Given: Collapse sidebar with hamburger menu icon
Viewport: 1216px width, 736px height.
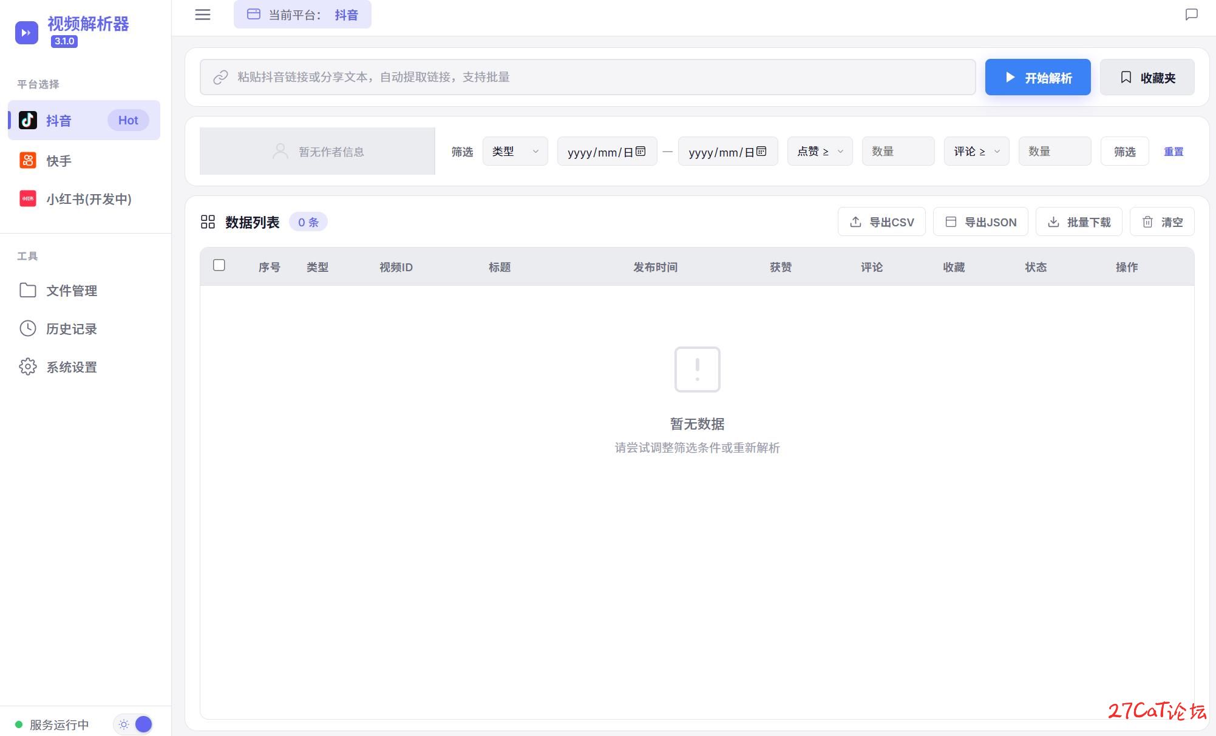Looking at the screenshot, I should (x=203, y=15).
